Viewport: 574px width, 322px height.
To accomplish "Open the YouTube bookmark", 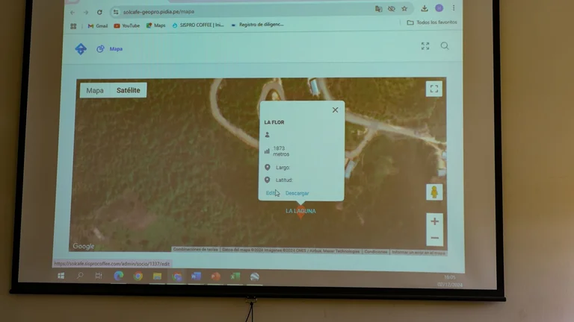I will point(126,25).
